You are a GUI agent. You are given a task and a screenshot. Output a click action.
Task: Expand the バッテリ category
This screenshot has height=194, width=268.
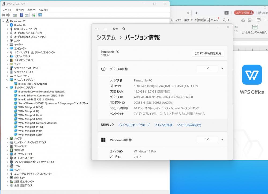coord(7,139)
